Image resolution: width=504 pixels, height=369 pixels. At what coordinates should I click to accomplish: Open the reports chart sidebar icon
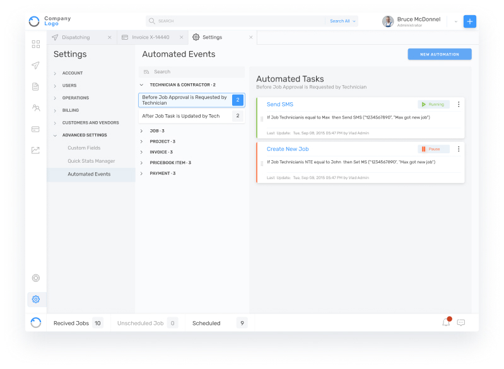[x=36, y=150]
